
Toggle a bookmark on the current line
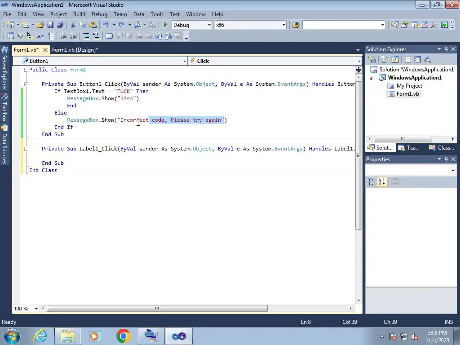pyautogui.click(x=109, y=36)
